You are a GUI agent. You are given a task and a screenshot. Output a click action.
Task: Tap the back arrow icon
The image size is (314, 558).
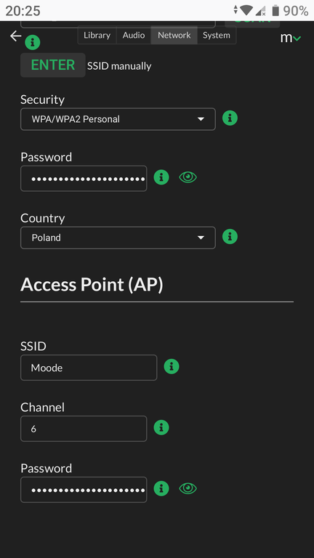16,36
